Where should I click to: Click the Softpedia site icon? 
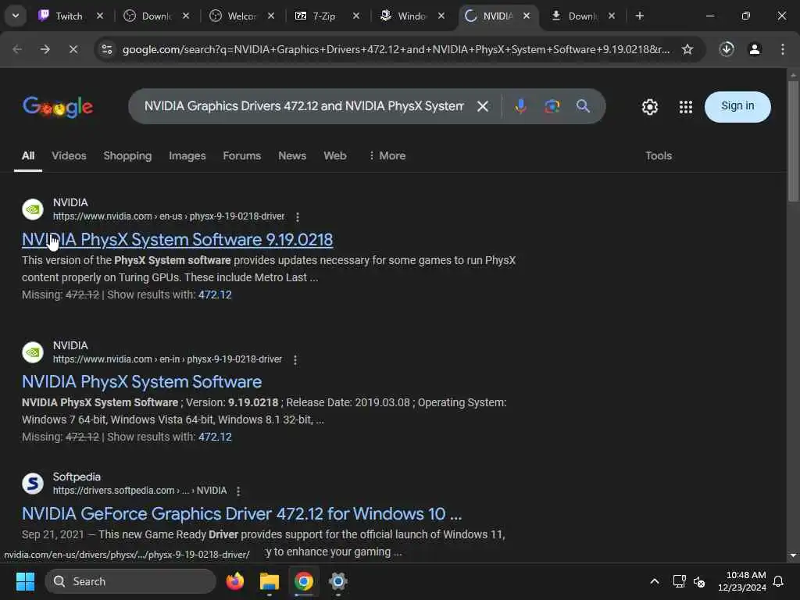tap(33, 483)
